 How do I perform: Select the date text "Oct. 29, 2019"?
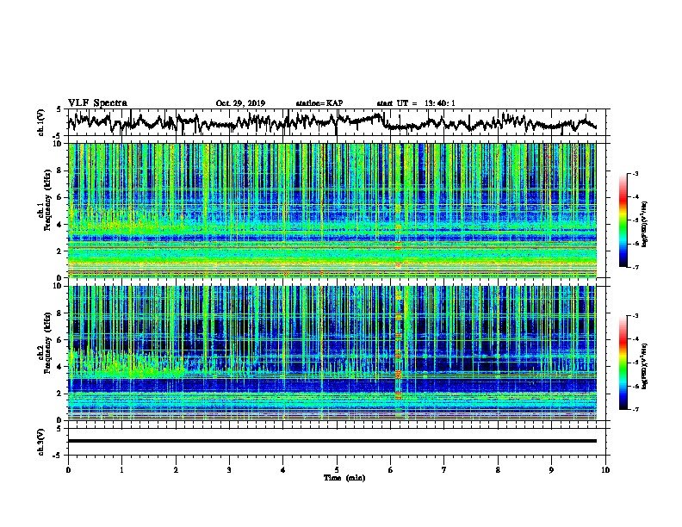coord(240,103)
